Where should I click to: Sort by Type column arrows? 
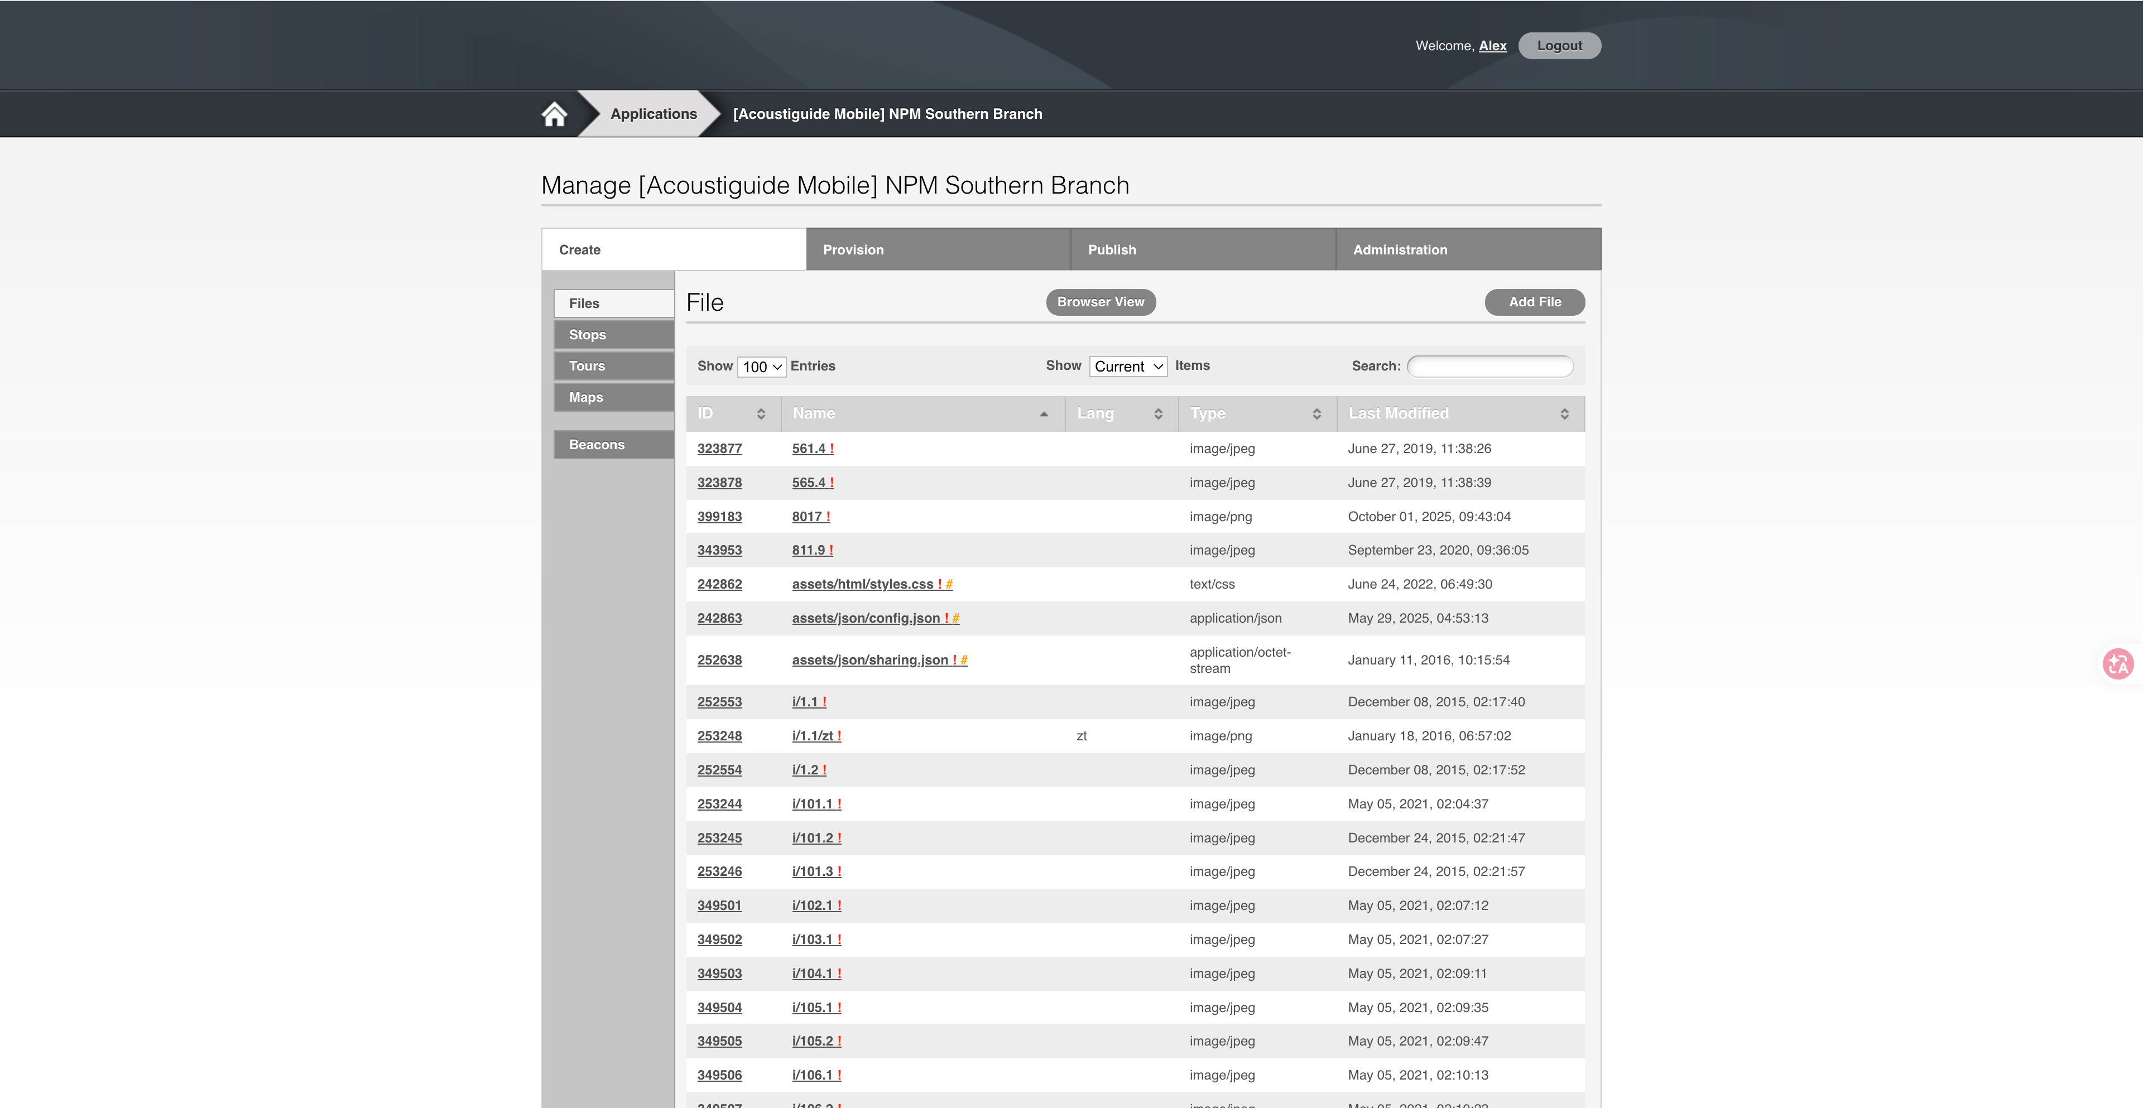(x=1316, y=413)
